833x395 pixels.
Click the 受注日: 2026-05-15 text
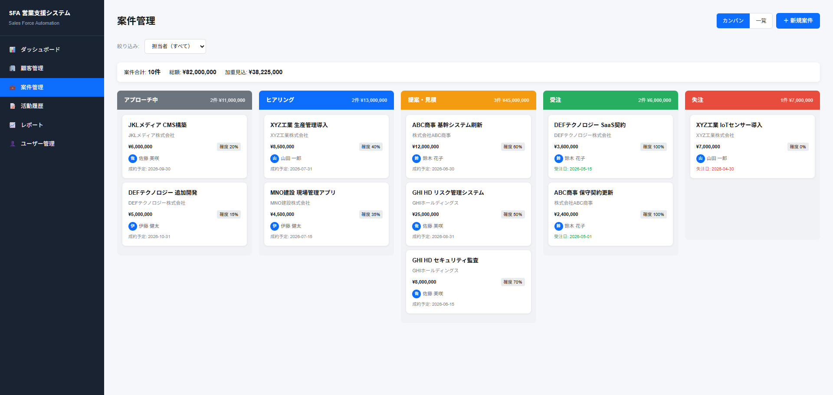573,169
